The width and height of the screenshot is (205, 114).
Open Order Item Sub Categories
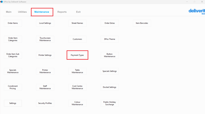tap(13, 55)
